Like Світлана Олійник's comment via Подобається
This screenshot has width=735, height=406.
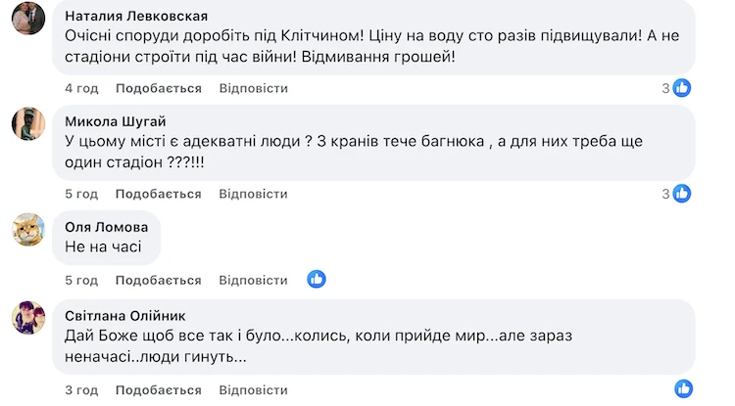point(158,389)
